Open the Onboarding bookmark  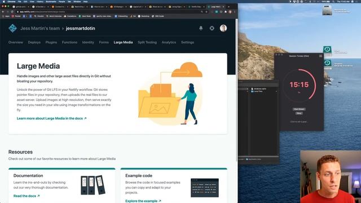point(121,16)
